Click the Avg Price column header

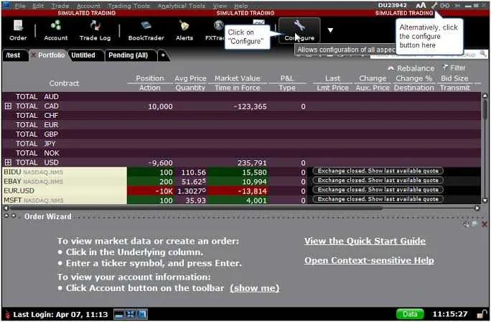(190, 78)
